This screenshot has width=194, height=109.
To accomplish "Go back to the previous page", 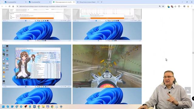I will pyautogui.click(x=2, y=6).
